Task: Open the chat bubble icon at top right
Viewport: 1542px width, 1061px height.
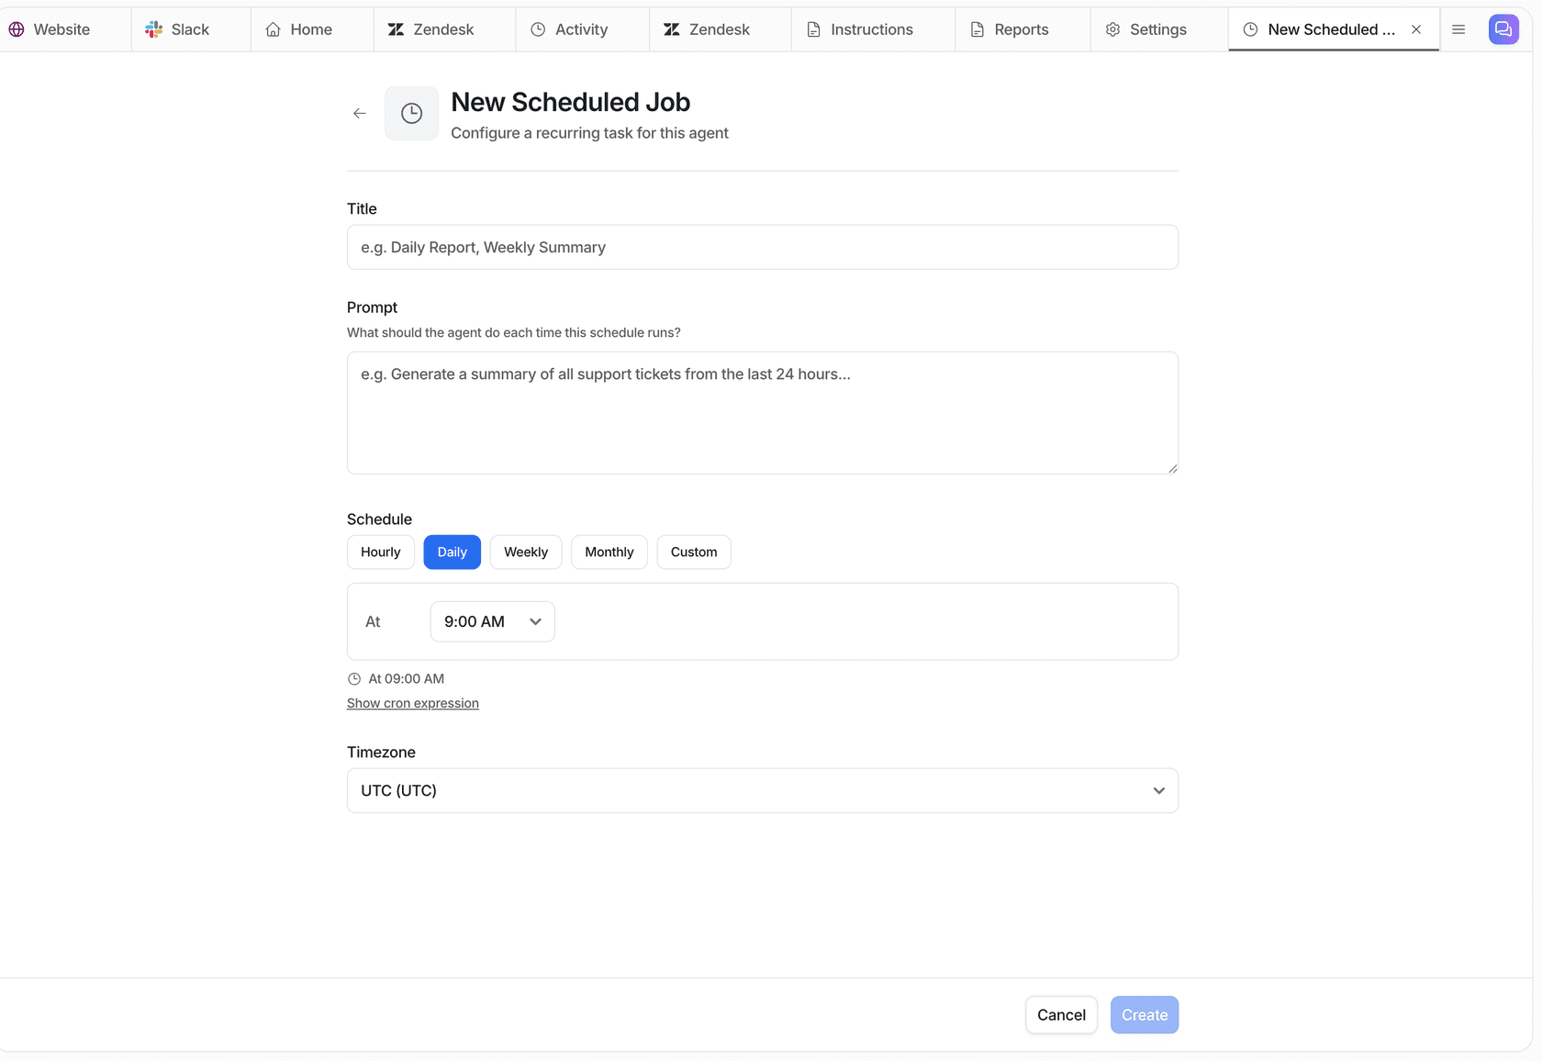Action: [x=1503, y=29]
